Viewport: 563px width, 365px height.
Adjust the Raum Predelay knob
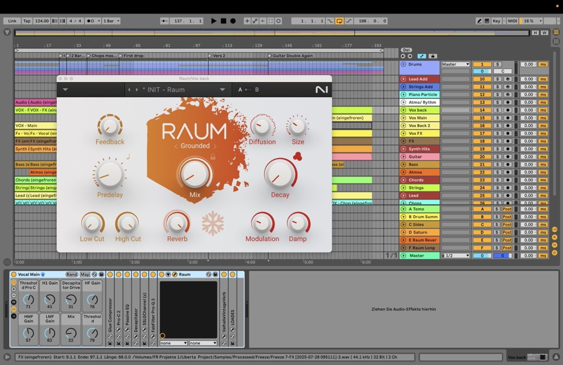click(x=110, y=174)
